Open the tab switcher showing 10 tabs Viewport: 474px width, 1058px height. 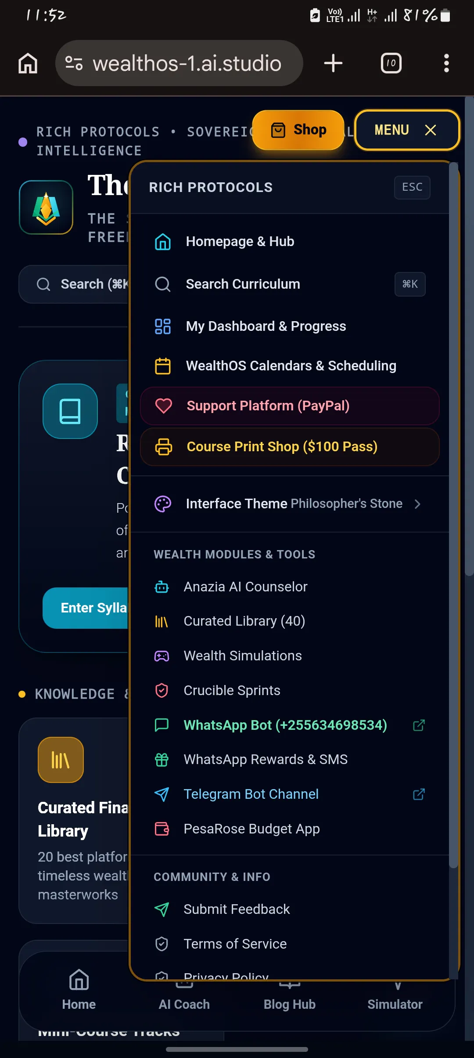click(391, 63)
